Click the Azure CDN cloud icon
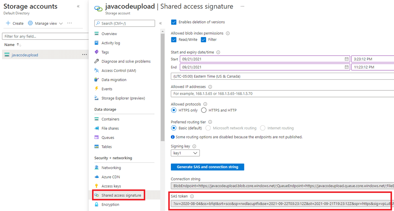 pyautogui.click(x=97, y=177)
